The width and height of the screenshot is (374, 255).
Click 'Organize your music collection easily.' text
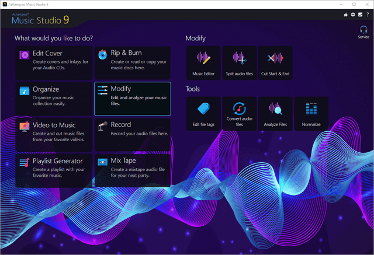[53, 101]
